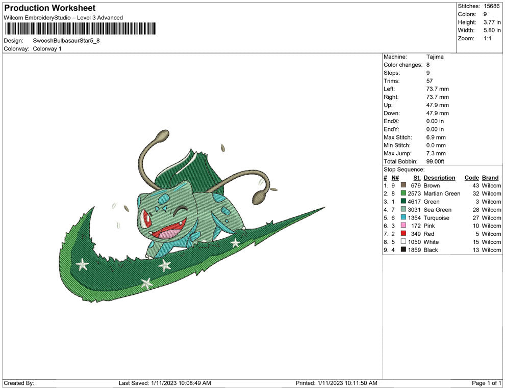The height and width of the screenshot is (388, 505).
Task: Click the Turquoise thread color swatch
Action: [x=403, y=217]
